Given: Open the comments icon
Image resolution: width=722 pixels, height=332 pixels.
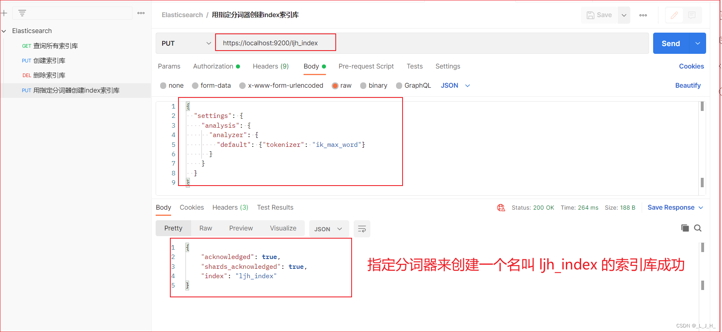Looking at the screenshot, I should pyautogui.click(x=692, y=15).
